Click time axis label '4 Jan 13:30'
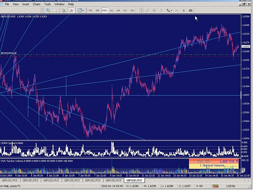The height and width of the screenshot is (190, 253). (21, 176)
